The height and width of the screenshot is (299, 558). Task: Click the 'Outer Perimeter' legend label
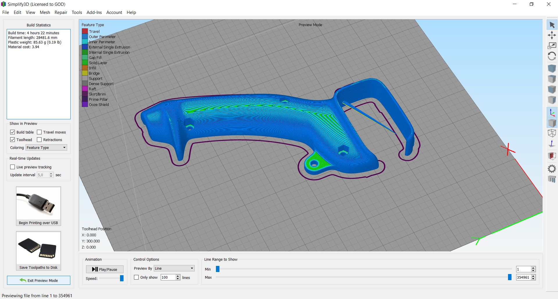pyautogui.click(x=102, y=37)
